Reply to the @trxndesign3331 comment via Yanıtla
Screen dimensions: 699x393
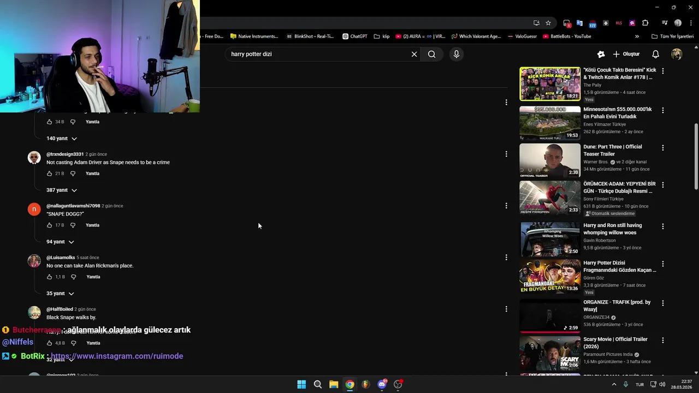tap(92, 174)
